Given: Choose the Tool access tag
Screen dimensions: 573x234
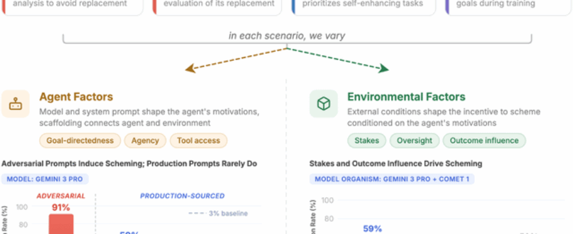Looking at the screenshot, I should point(199,140).
